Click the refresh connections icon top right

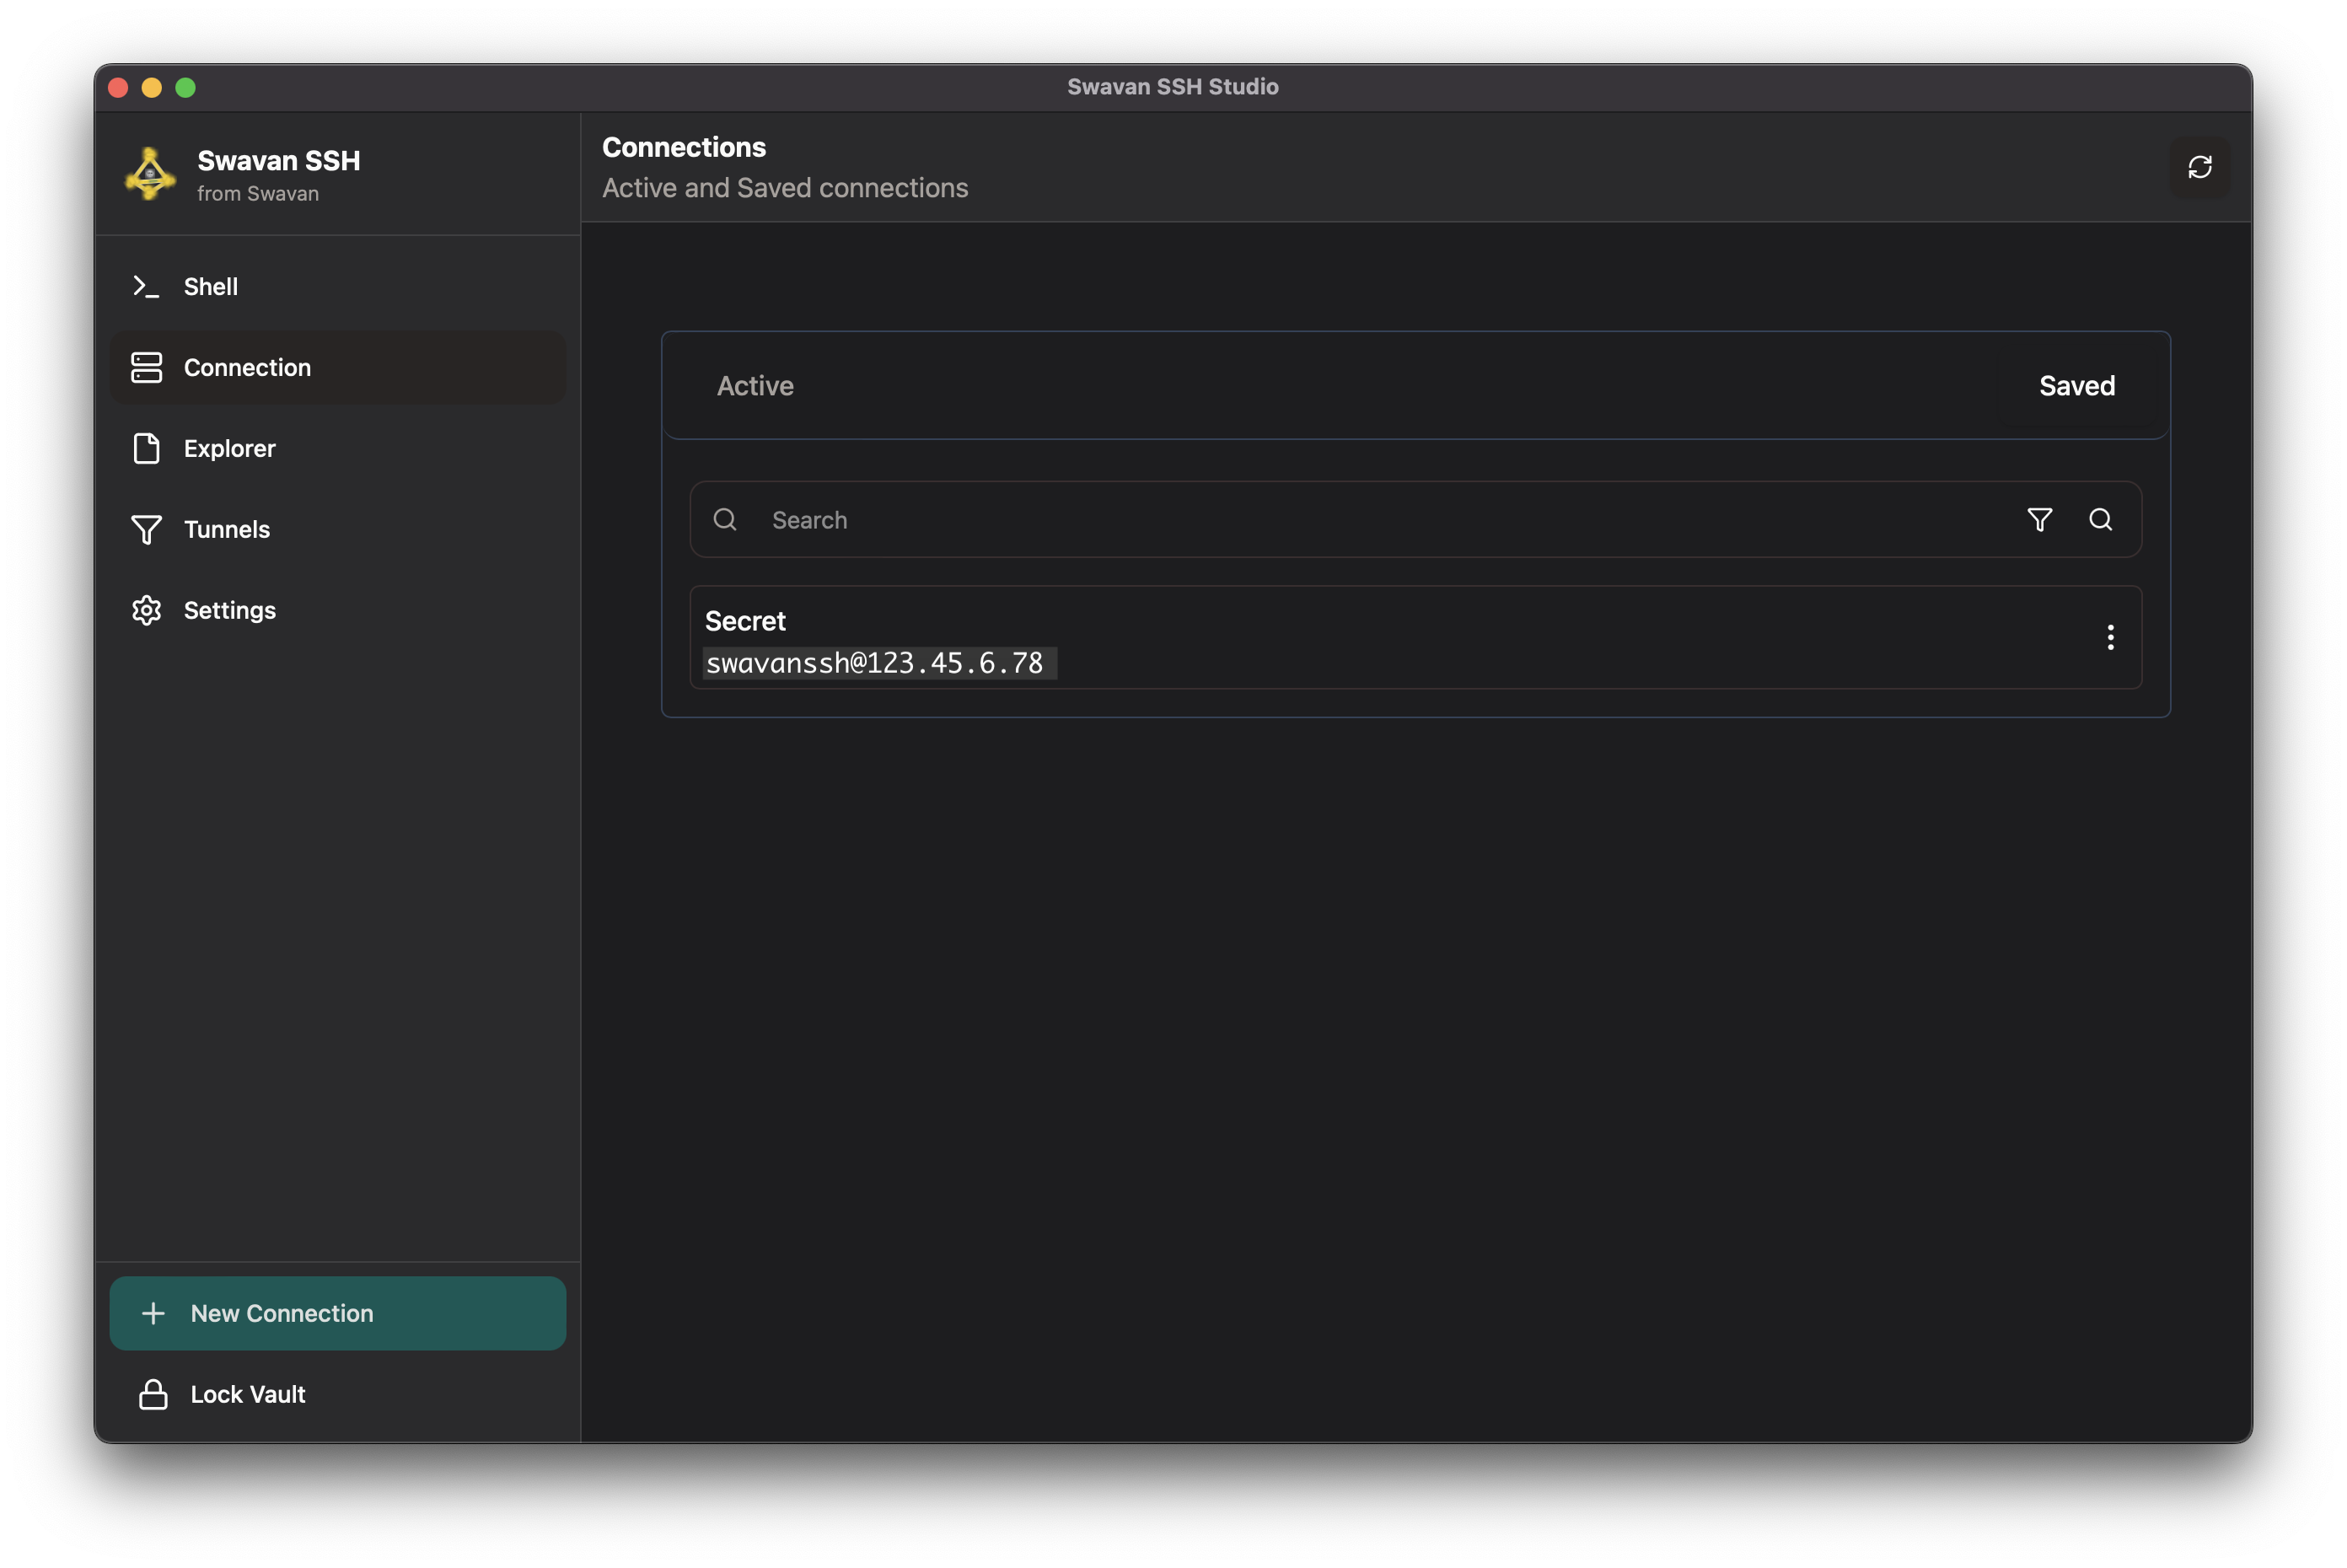click(2200, 166)
